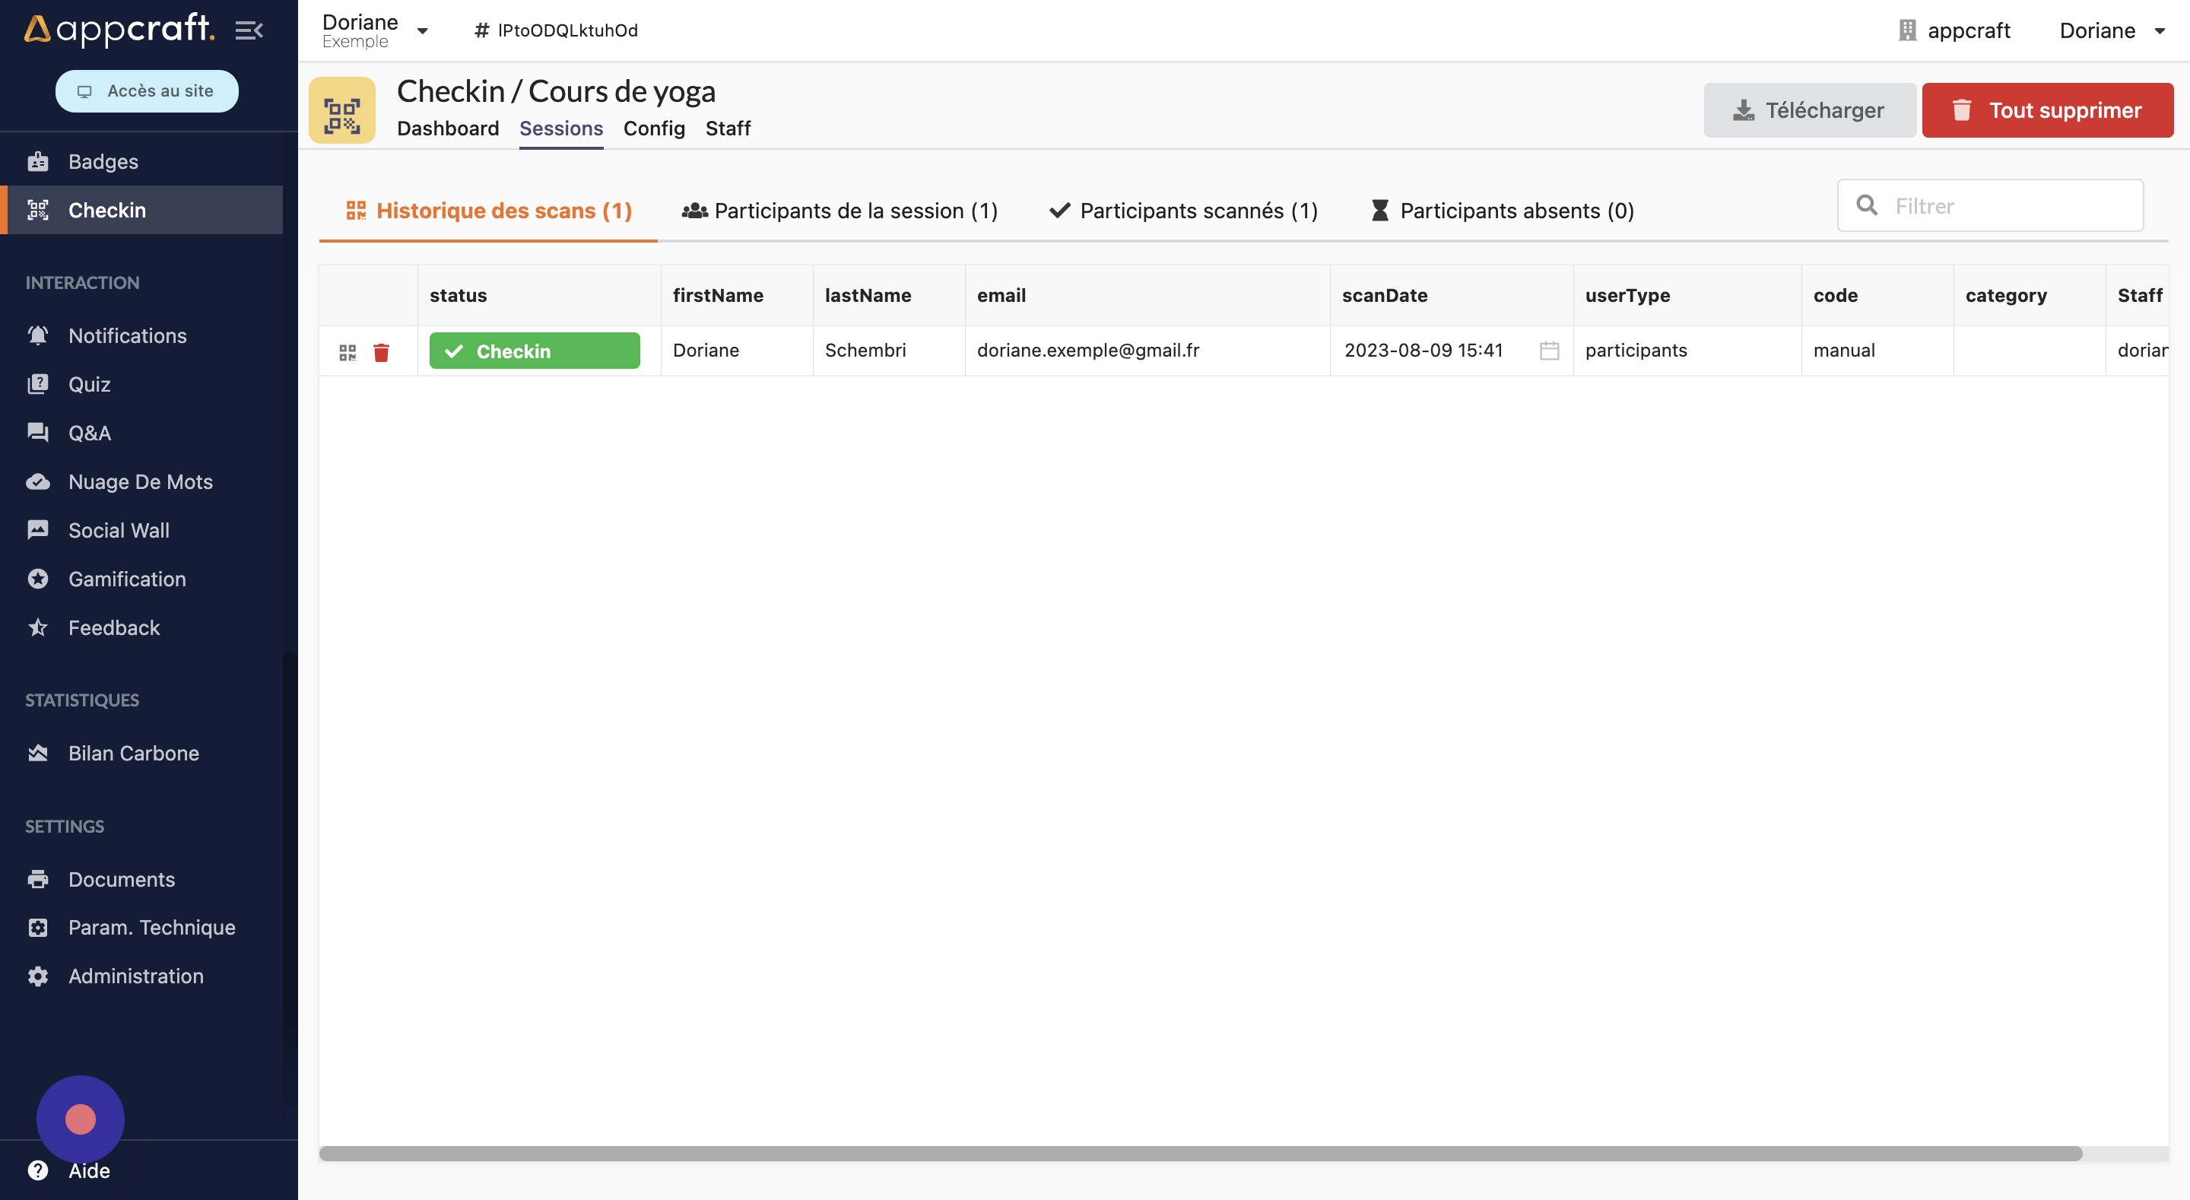Open Notifications from the sidebar
Image resolution: width=2190 pixels, height=1200 pixels.
(x=127, y=336)
